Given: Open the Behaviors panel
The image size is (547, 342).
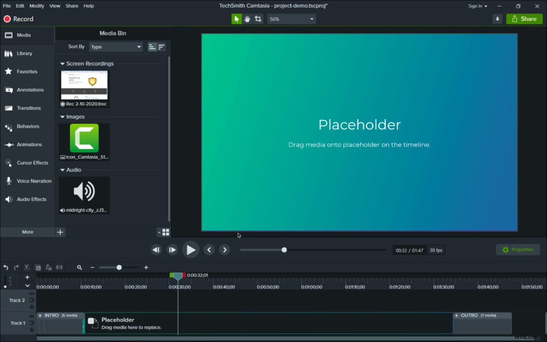Looking at the screenshot, I should click(x=27, y=126).
